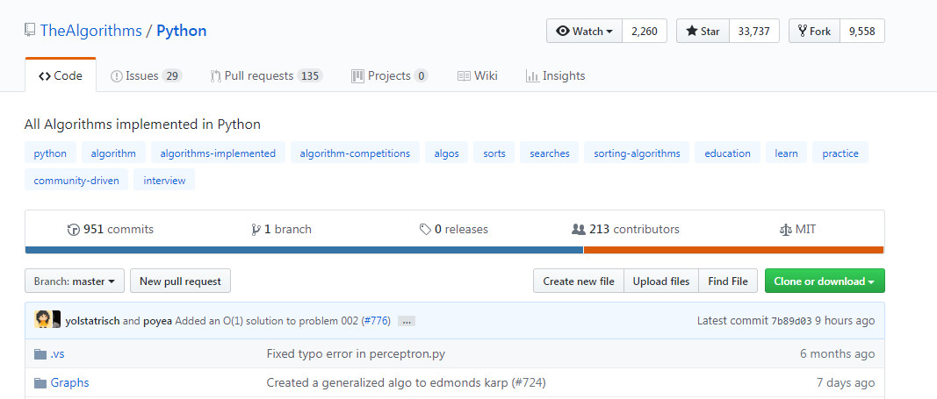Open TheAlgorithms owner link

tap(90, 31)
